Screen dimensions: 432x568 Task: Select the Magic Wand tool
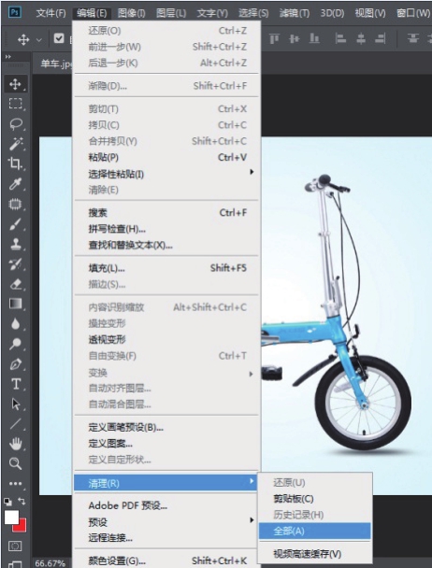[16, 144]
